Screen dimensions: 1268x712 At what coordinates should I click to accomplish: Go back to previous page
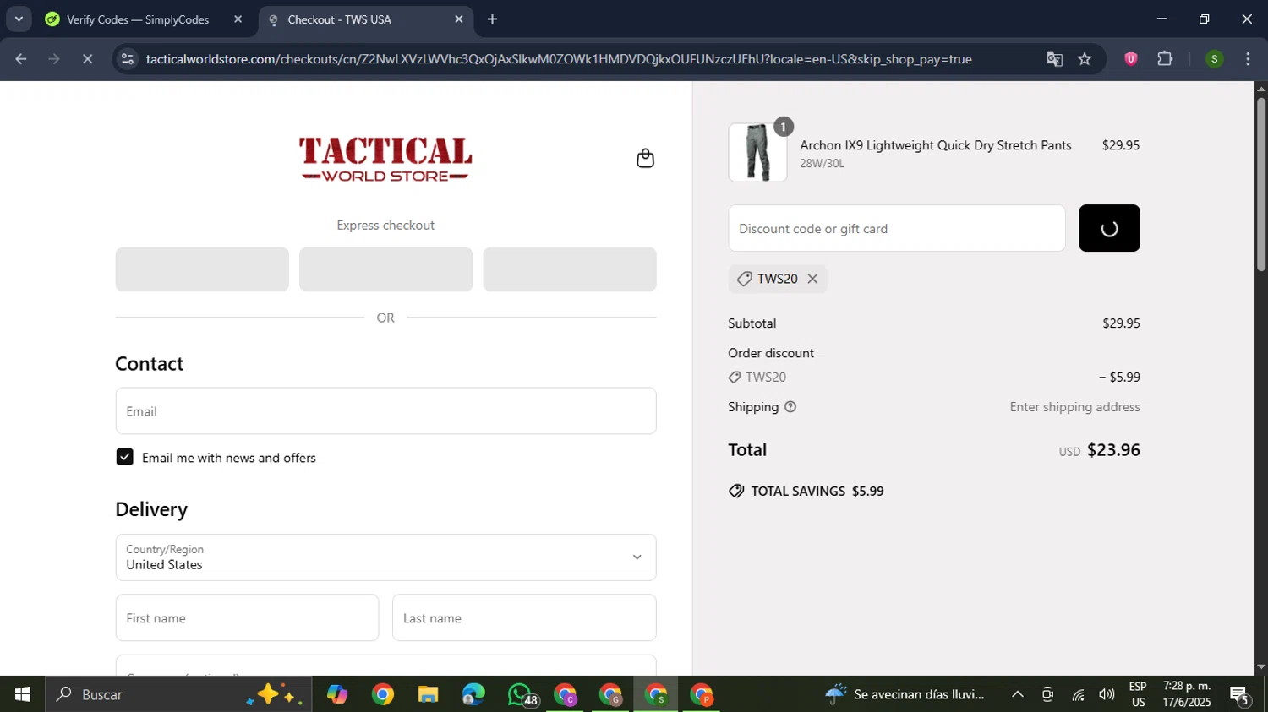pos(21,59)
